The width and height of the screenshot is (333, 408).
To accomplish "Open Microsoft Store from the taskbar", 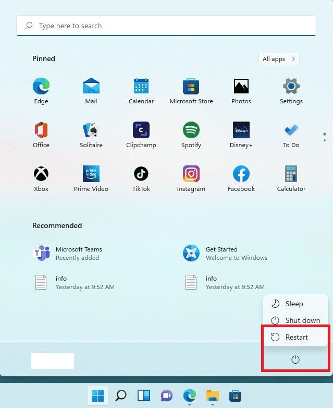I will [235, 396].
